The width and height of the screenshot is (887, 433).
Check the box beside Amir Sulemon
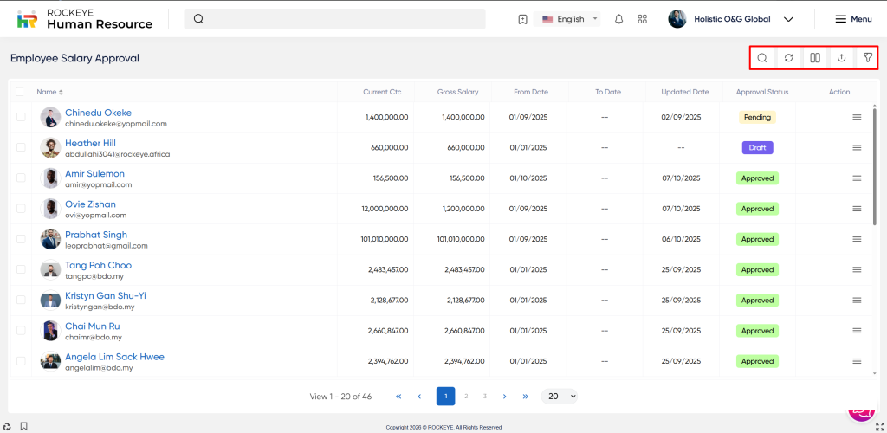[x=21, y=178]
